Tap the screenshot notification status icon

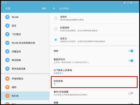click(6, 2)
